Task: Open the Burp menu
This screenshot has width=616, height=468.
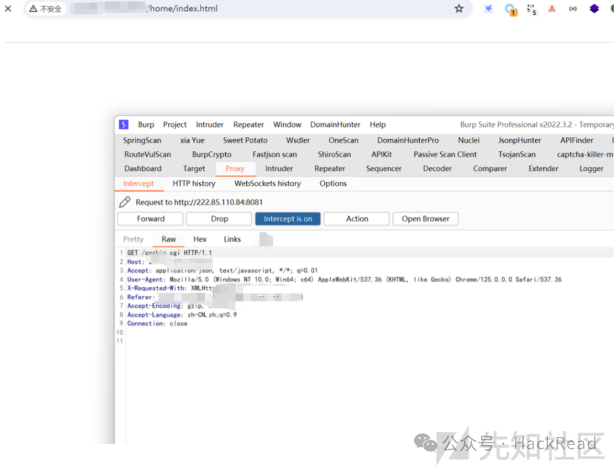Action: point(146,124)
